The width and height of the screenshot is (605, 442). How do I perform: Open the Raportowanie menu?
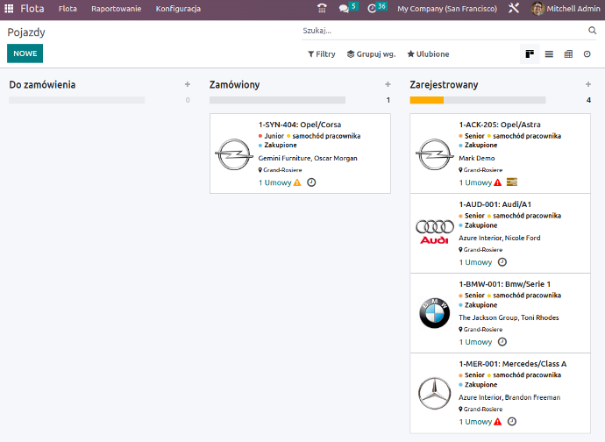(116, 9)
